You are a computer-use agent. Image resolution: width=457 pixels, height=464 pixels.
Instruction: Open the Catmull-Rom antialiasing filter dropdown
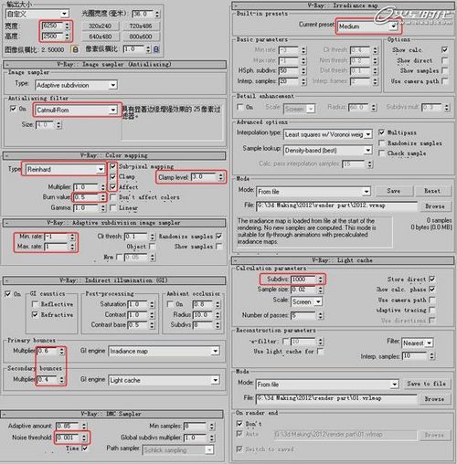pyautogui.click(x=113, y=110)
